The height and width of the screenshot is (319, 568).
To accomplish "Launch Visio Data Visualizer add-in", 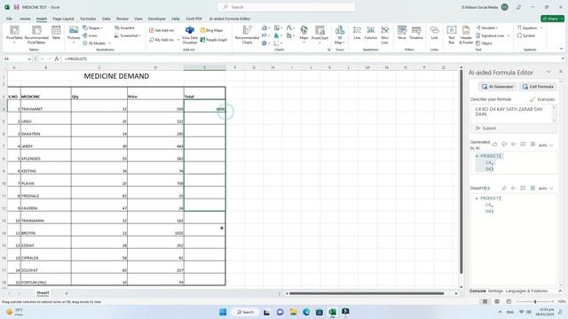I will 190,35.
